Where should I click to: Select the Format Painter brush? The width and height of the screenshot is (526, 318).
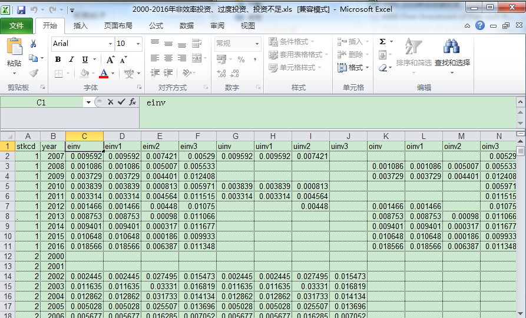pyautogui.click(x=34, y=73)
